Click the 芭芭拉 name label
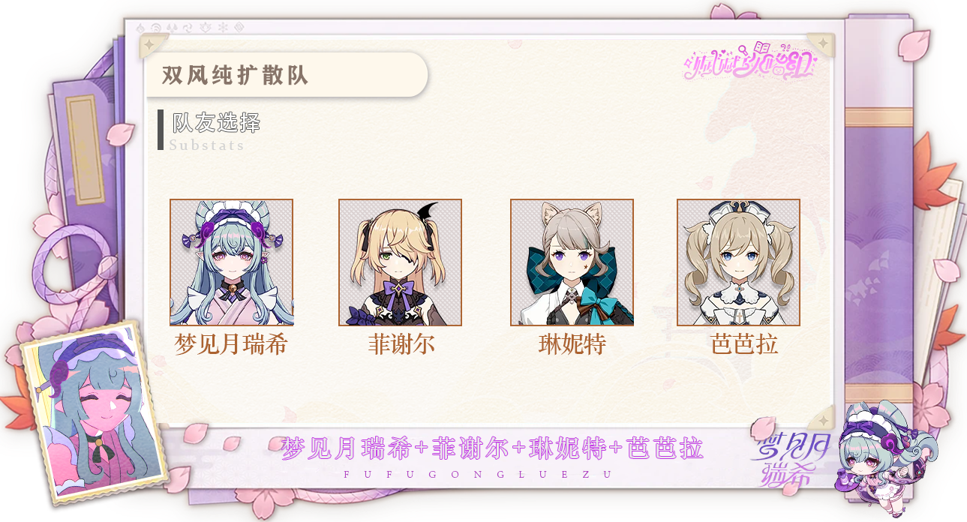Screen dimensions: 967x522 click(x=744, y=344)
